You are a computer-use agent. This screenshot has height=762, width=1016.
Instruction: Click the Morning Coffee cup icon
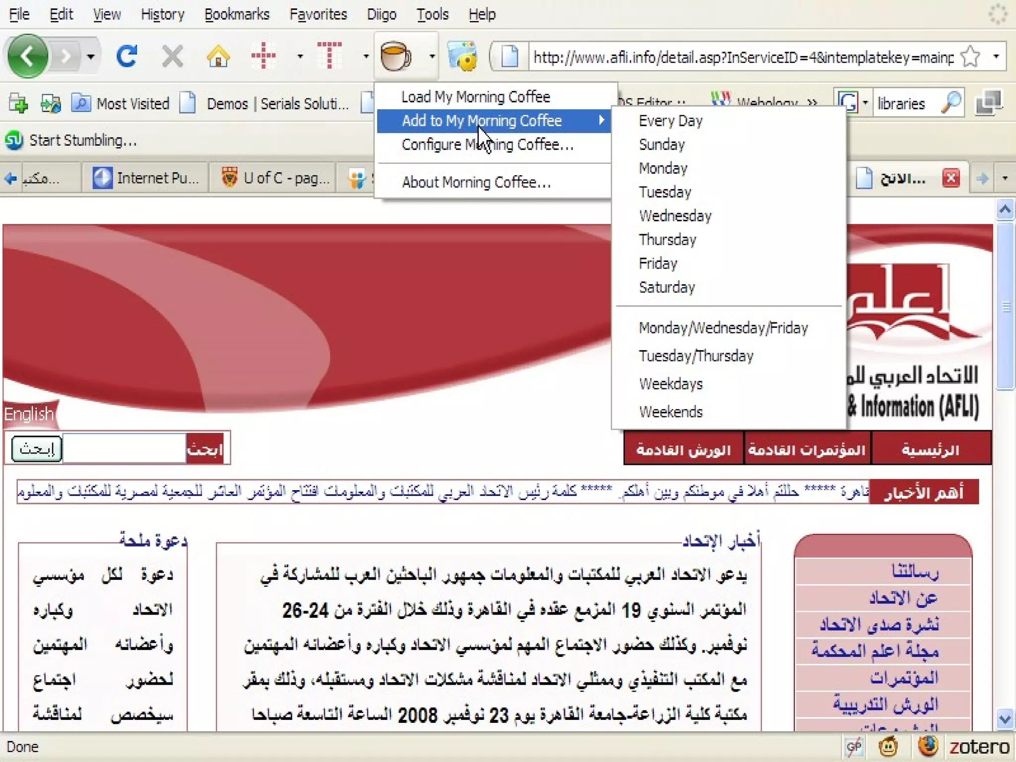395,56
